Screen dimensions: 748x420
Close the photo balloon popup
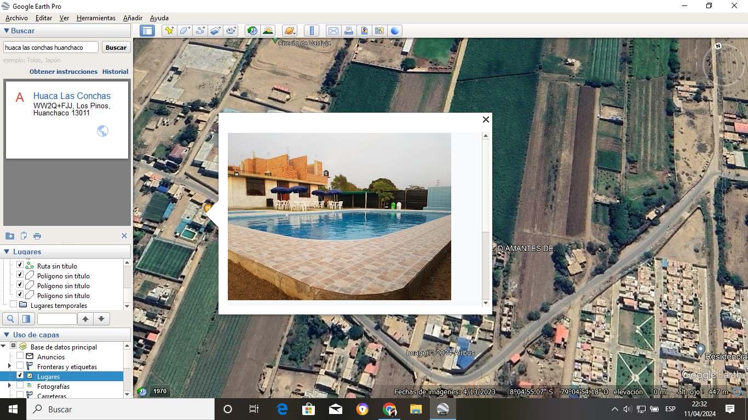pos(486,119)
